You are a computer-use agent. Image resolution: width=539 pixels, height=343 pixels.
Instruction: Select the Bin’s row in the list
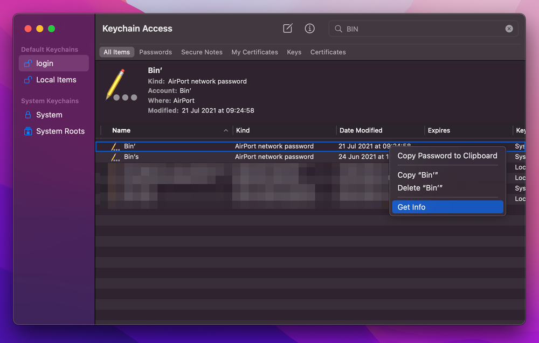pyautogui.click(x=310, y=157)
